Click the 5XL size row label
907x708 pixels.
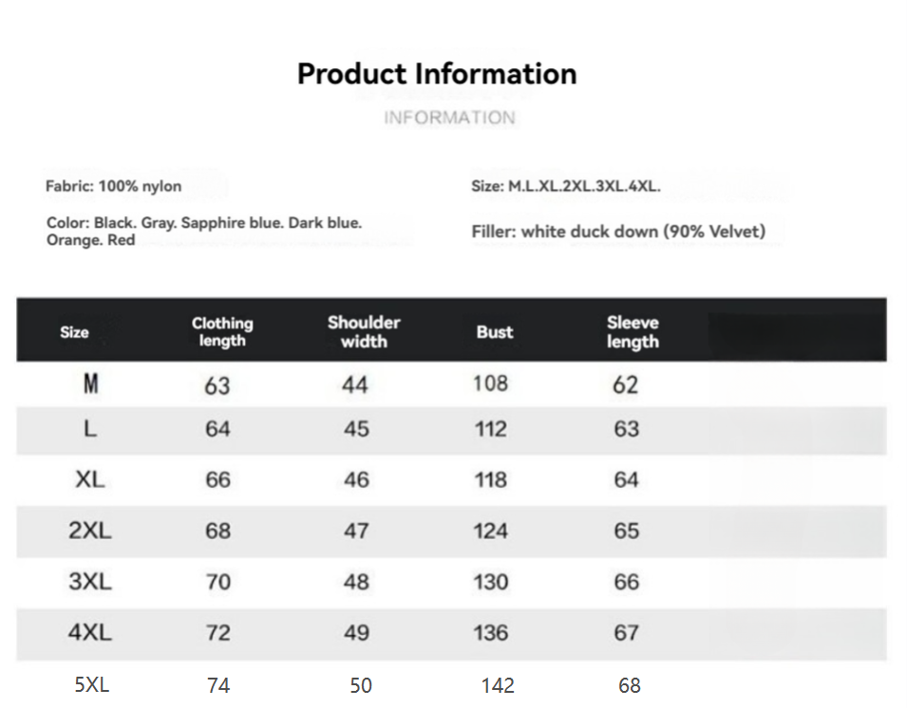click(x=92, y=684)
